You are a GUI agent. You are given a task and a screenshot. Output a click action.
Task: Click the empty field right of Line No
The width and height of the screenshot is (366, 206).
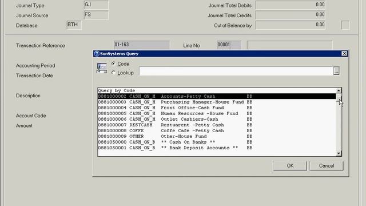click(290, 45)
